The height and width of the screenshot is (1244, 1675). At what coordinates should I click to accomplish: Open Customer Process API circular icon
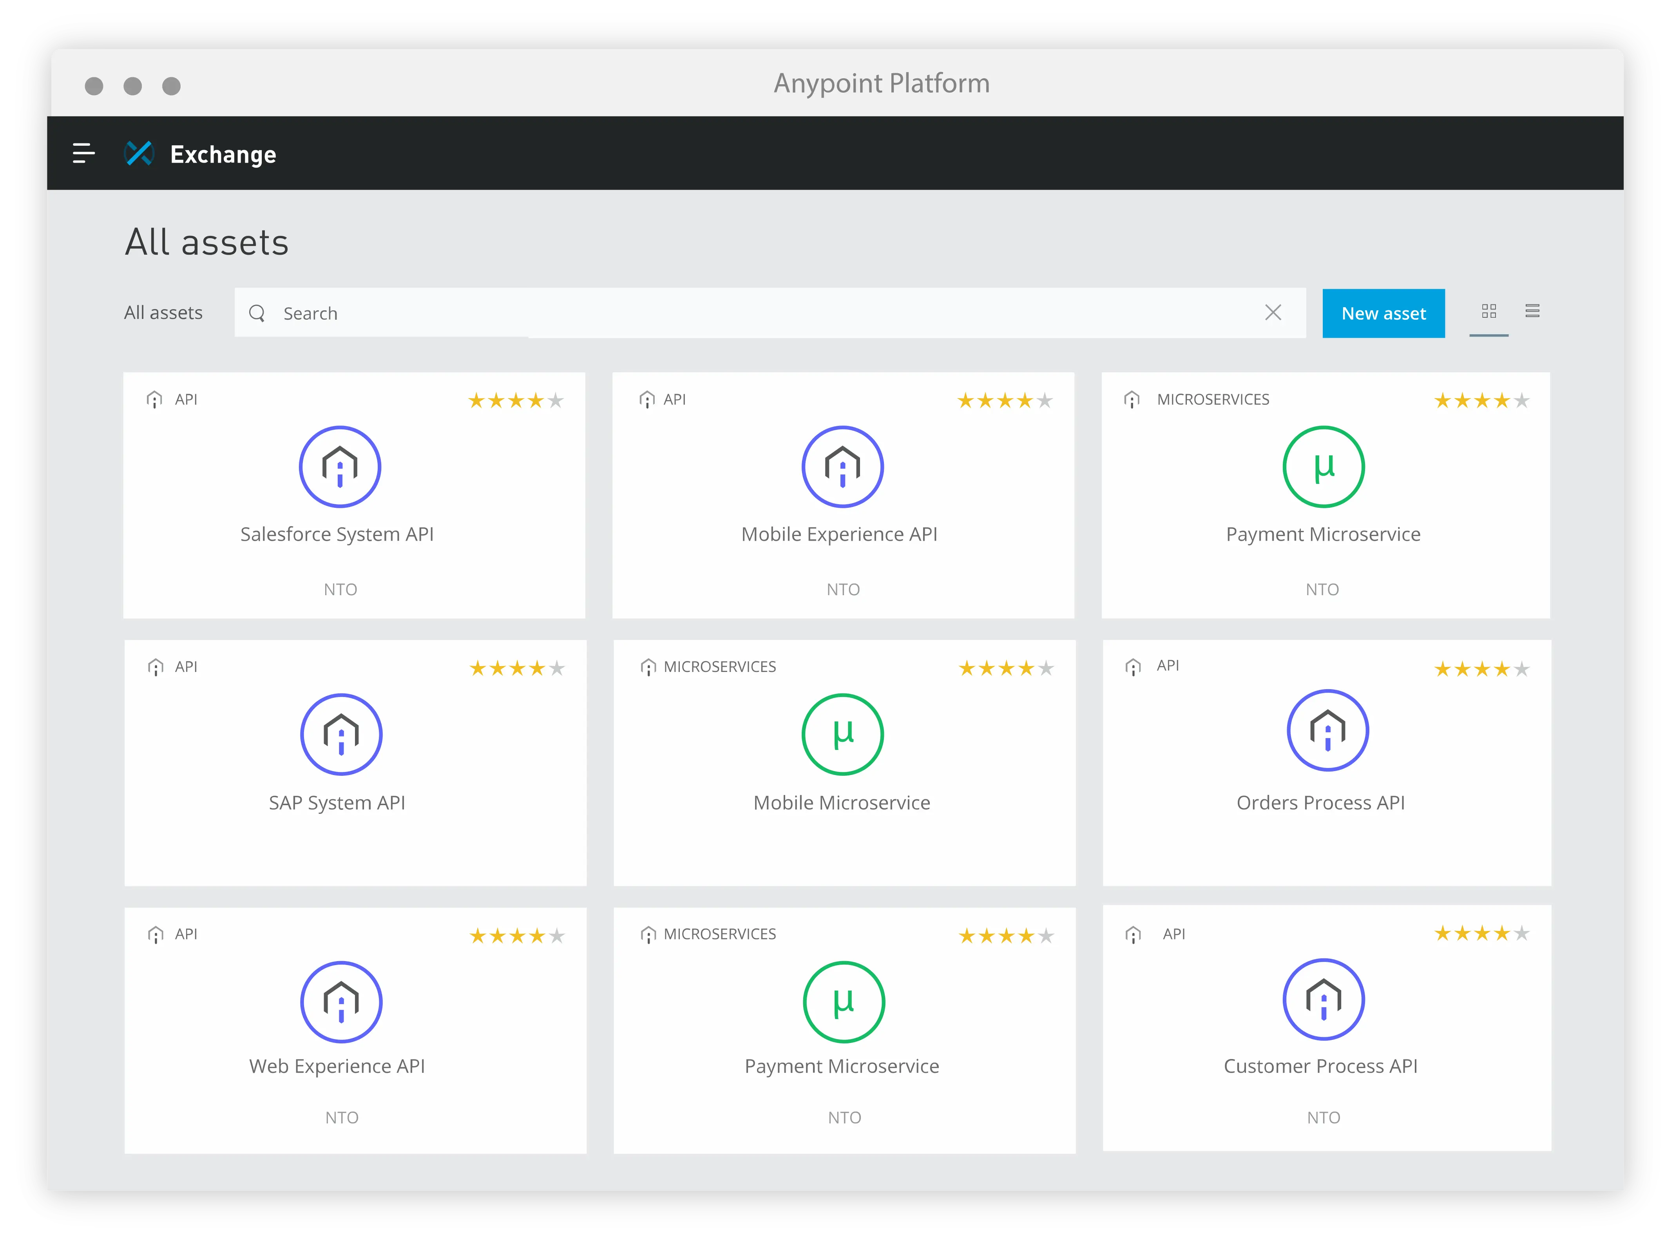(x=1324, y=999)
